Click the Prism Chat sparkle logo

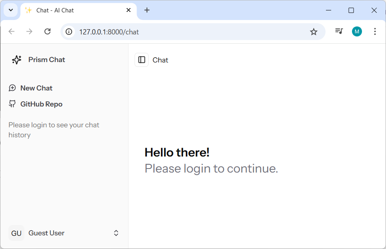pyautogui.click(x=16, y=60)
